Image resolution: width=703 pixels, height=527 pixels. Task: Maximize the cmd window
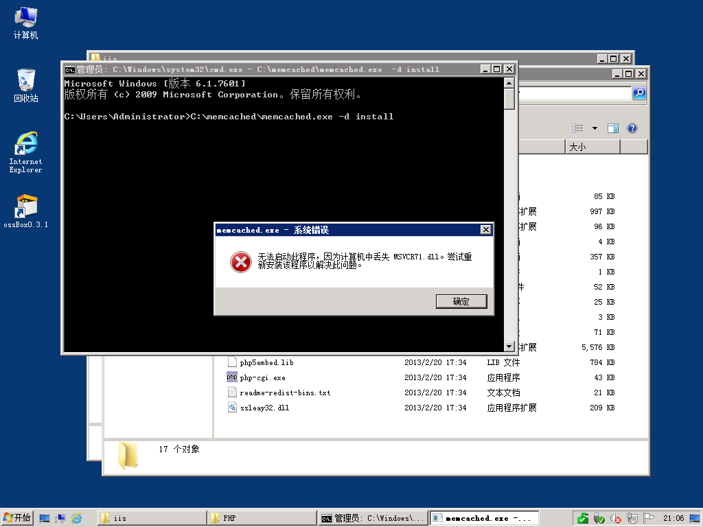497,69
